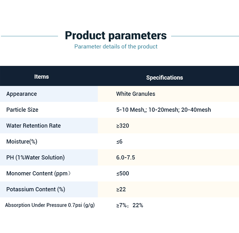Select the "Absorption Under Pressure 0.7psi" label
The image size is (239, 233).
tap(50, 205)
